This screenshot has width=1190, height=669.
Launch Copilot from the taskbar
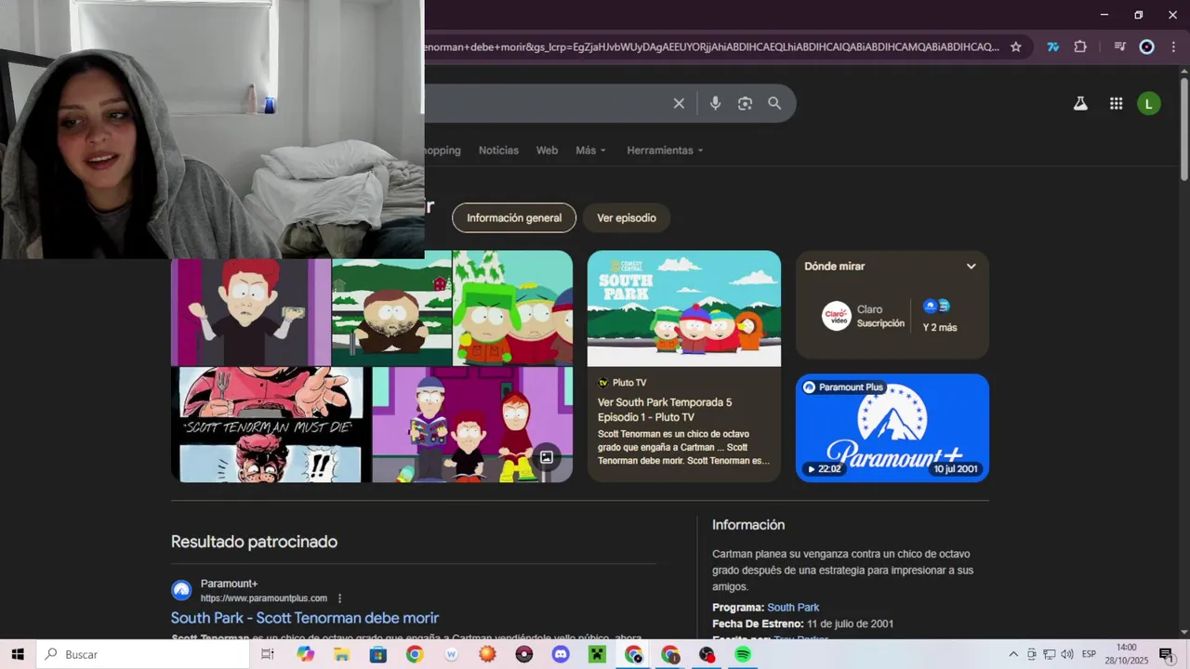point(305,654)
